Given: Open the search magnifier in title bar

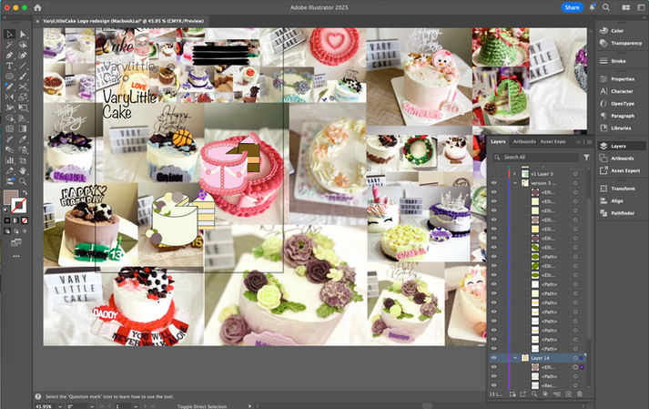Looking at the screenshot, I should coord(606,7).
